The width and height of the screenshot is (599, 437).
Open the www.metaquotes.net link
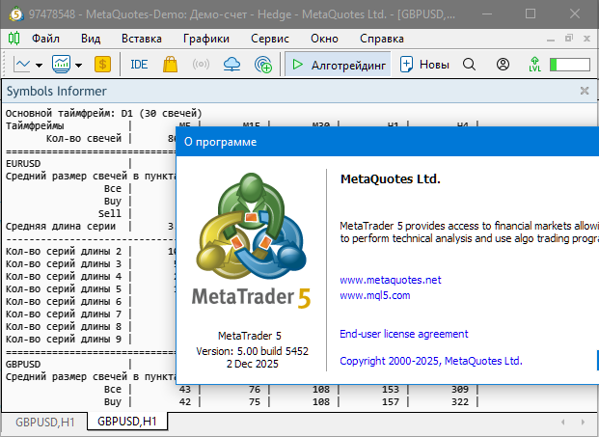[x=391, y=280]
